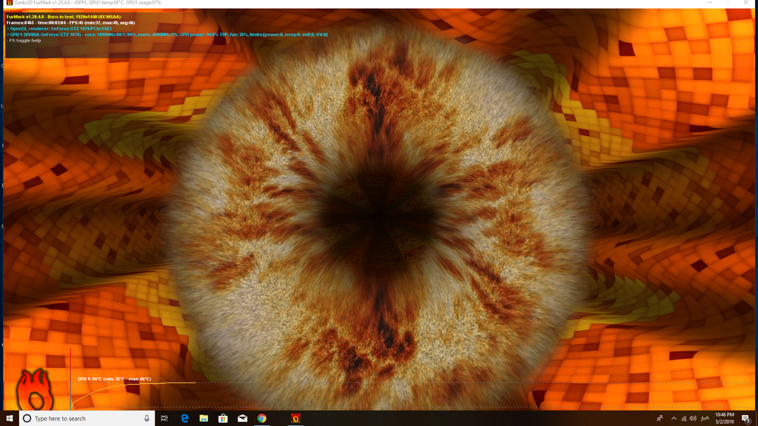Open the Microsoft Store app
Image resolution: width=758 pixels, height=426 pixels.
point(224,418)
